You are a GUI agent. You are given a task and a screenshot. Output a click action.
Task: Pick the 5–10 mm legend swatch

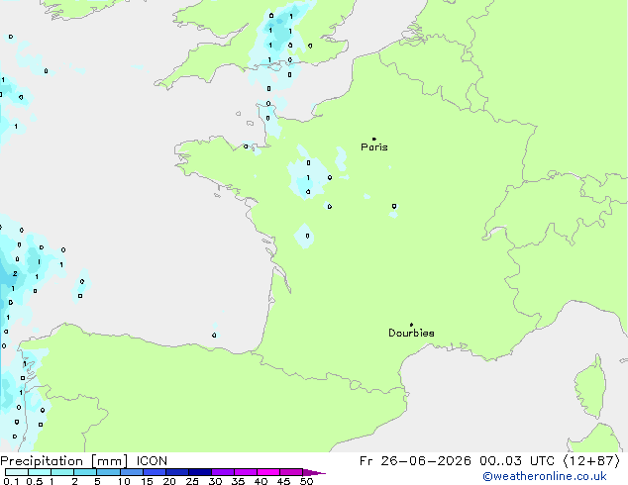point(108,472)
